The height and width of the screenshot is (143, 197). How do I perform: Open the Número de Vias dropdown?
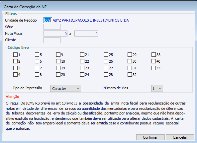point(157,89)
